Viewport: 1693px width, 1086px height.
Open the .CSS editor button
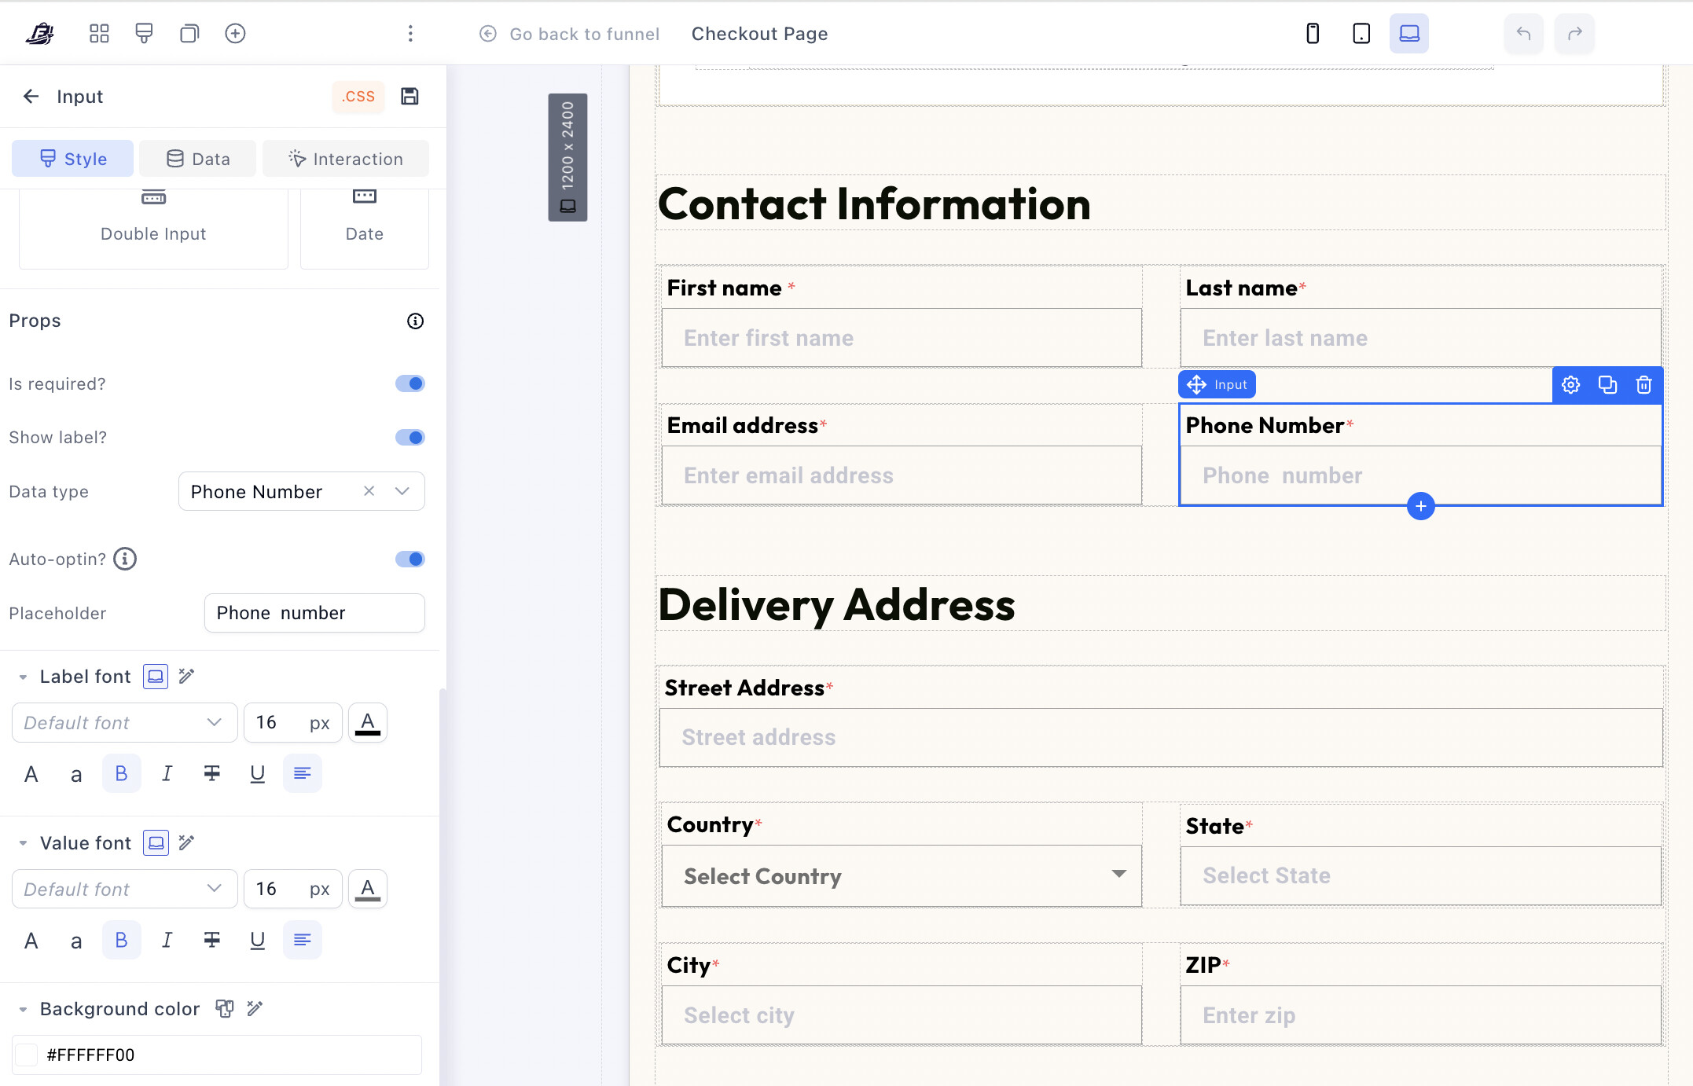click(x=358, y=96)
